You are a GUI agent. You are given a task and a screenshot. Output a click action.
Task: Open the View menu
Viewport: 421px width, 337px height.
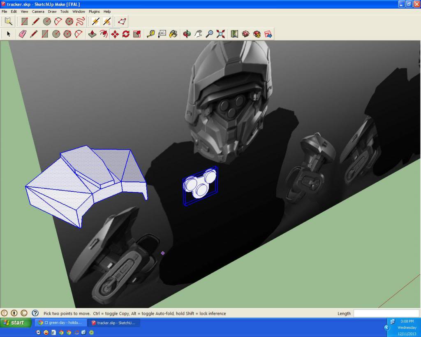coord(24,12)
